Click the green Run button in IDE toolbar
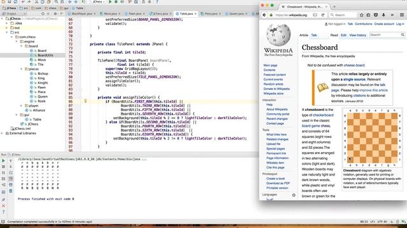The width and height of the screenshot is (407, 228). point(110,2)
